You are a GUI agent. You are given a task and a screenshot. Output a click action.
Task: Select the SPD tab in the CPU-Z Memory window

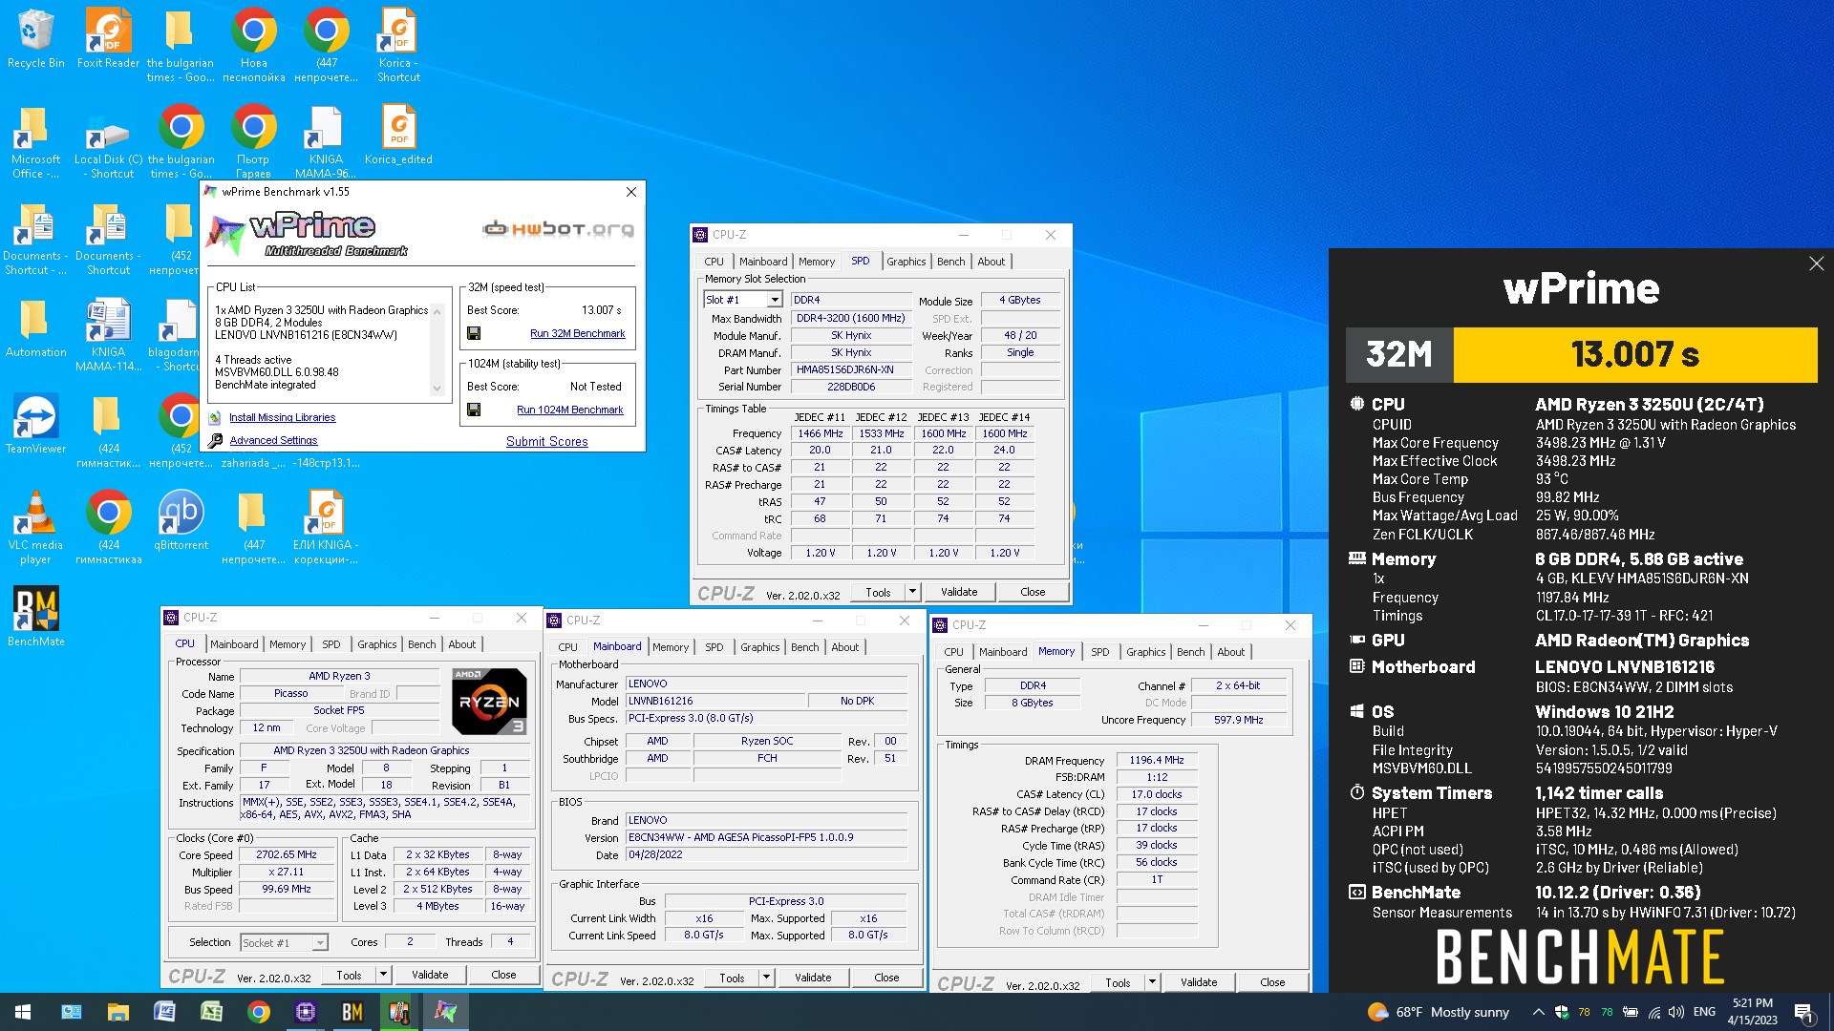1100,652
